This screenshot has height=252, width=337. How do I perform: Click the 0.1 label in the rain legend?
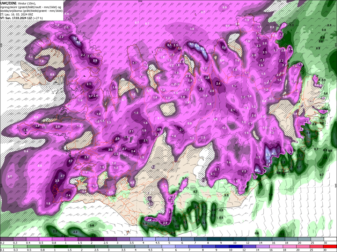pos(2,250)
